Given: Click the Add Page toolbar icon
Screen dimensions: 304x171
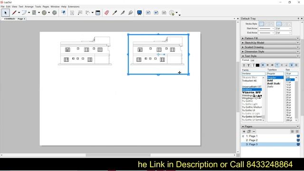Looking at the screenshot, I should [x=148, y=13].
